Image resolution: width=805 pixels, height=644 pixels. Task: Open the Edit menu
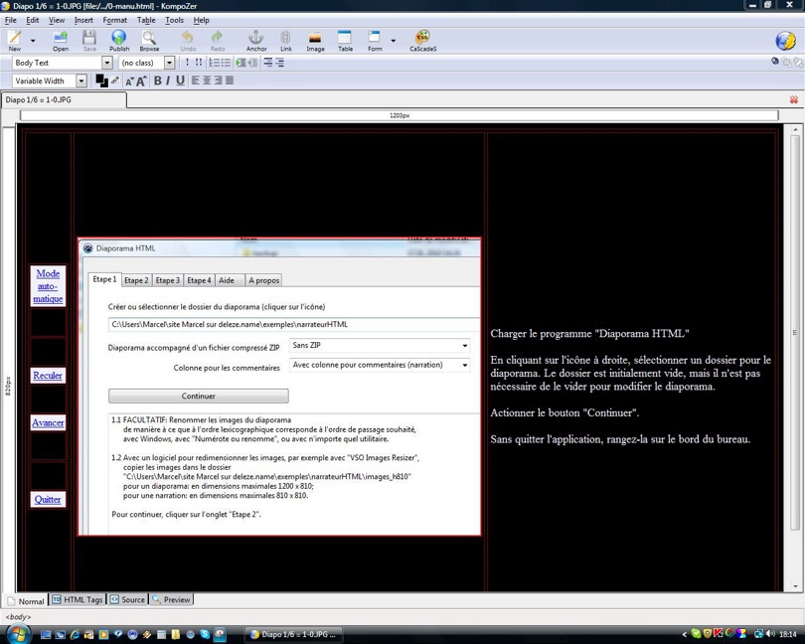pos(33,20)
